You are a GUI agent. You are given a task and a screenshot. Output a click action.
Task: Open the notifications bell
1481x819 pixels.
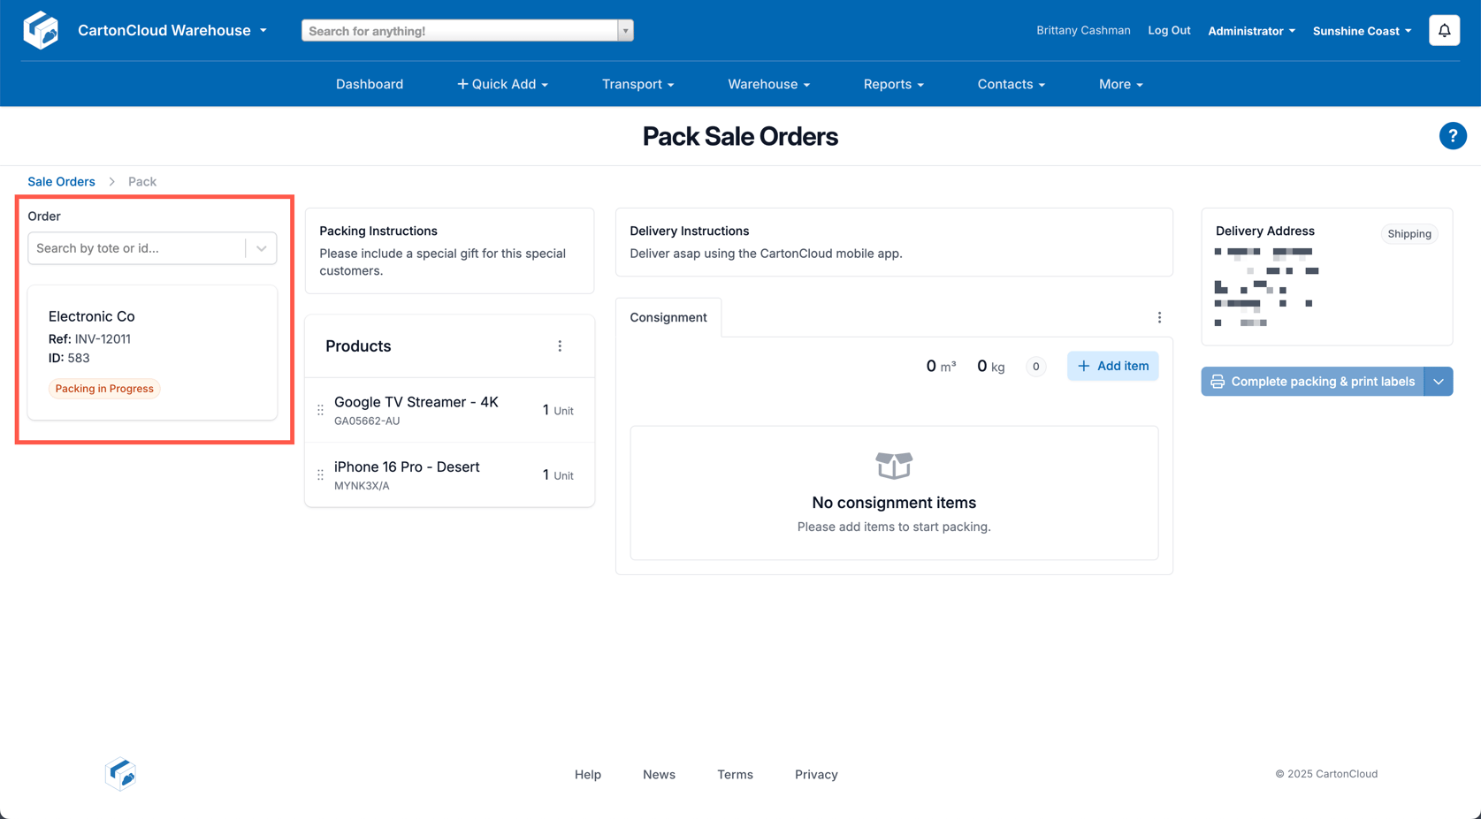click(1444, 30)
